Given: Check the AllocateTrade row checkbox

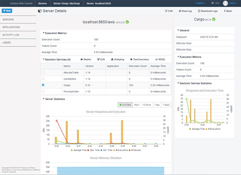Looking at the screenshot, I should pyautogui.click(x=43, y=72).
